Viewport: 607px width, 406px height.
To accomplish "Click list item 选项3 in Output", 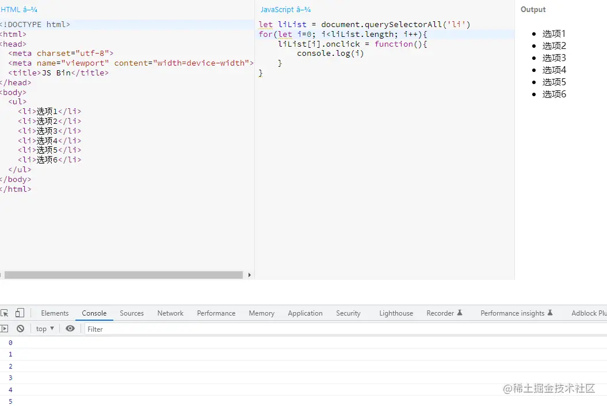I will [x=554, y=58].
